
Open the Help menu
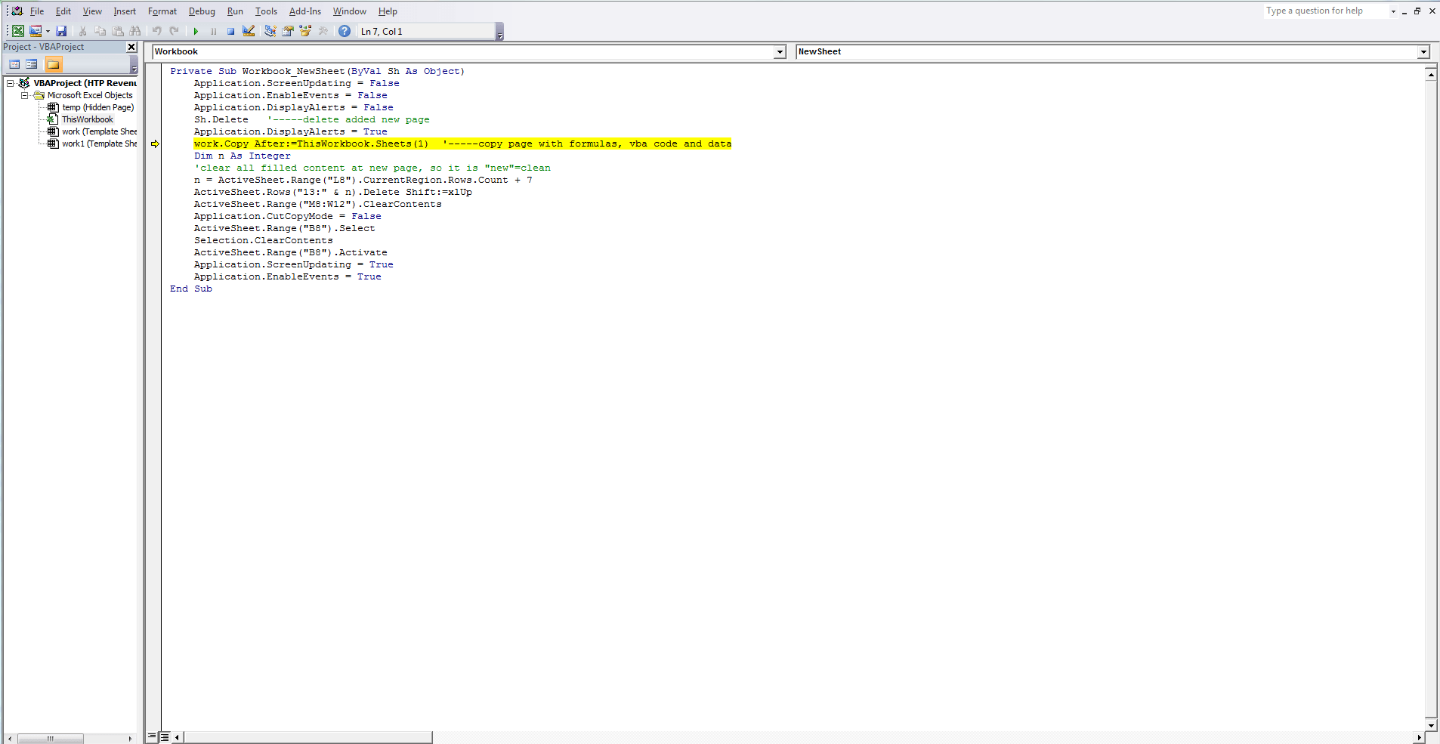point(388,11)
